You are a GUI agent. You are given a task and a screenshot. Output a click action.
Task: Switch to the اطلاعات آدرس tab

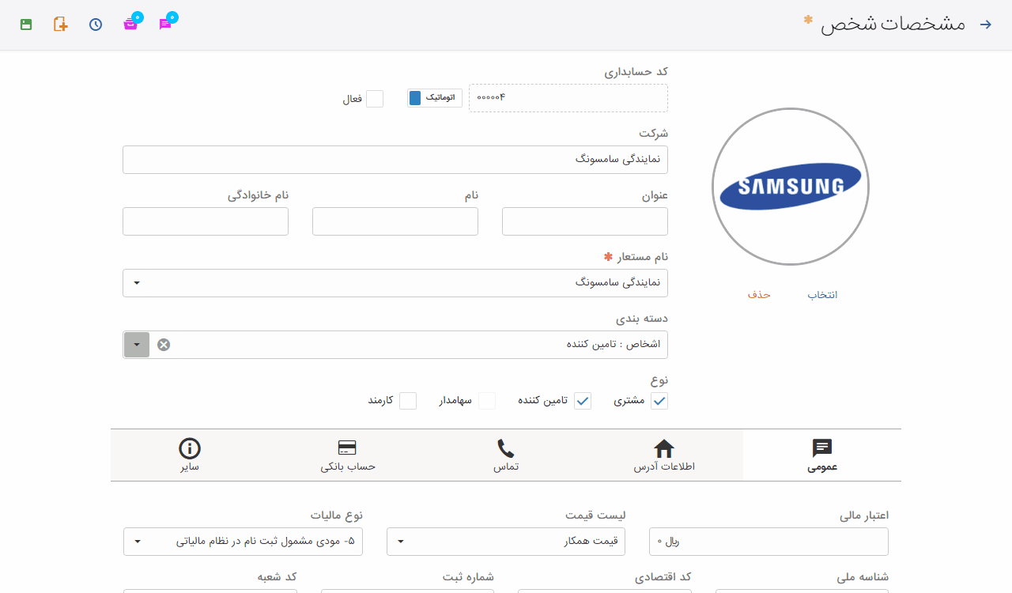click(664, 455)
